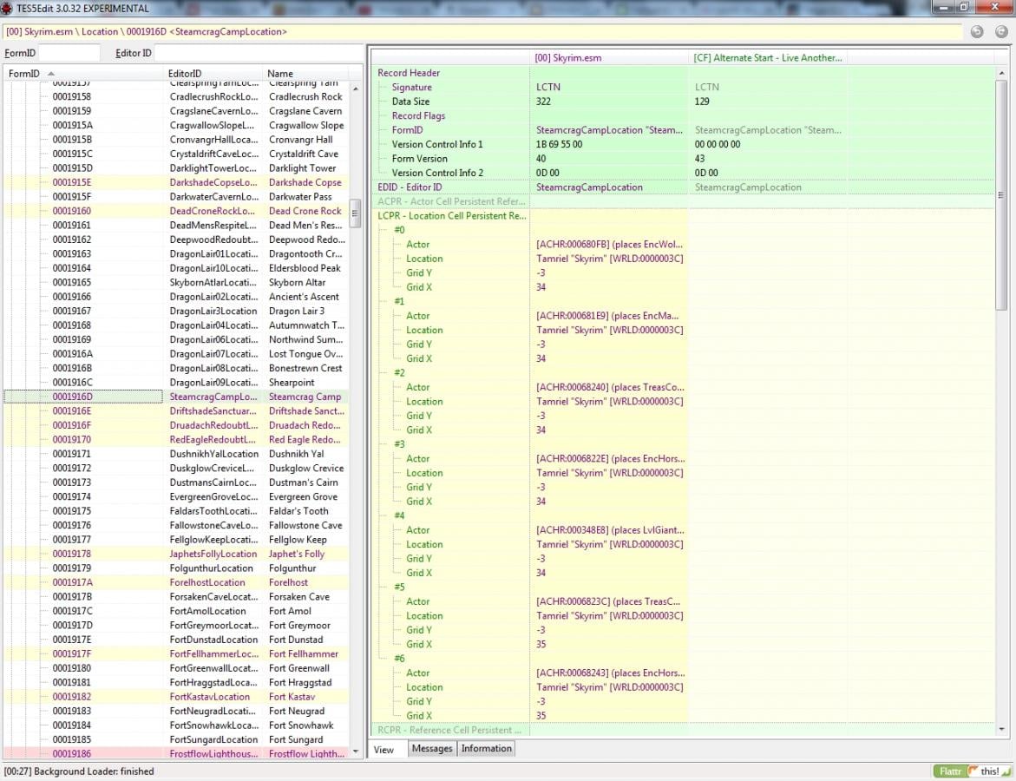Sort by the Name column header
The height and width of the screenshot is (781, 1016).
(305, 73)
